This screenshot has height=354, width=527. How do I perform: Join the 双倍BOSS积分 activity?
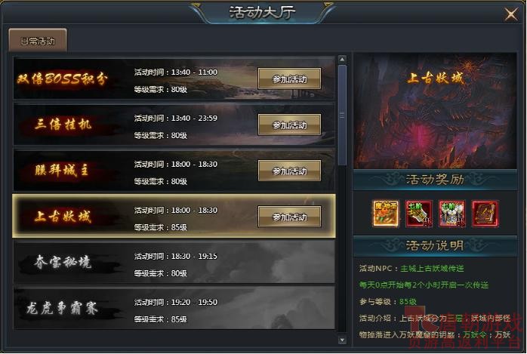pos(289,79)
